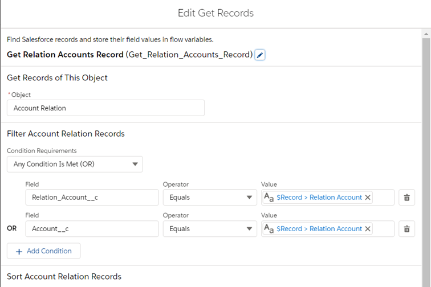Click the Add Condition button

(43, 251)
